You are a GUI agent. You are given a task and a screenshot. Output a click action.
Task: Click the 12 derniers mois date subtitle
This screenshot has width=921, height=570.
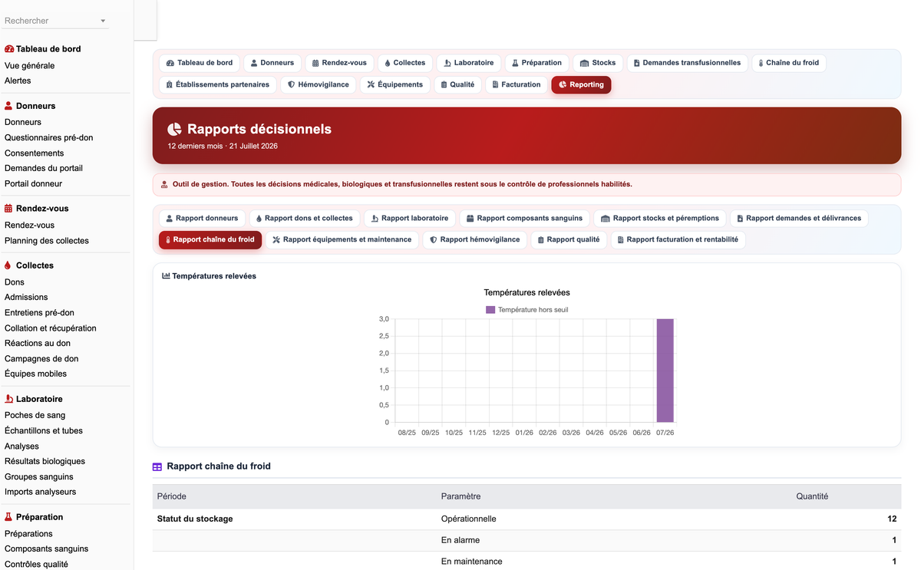pyautogui.click(x=223, y=146)
